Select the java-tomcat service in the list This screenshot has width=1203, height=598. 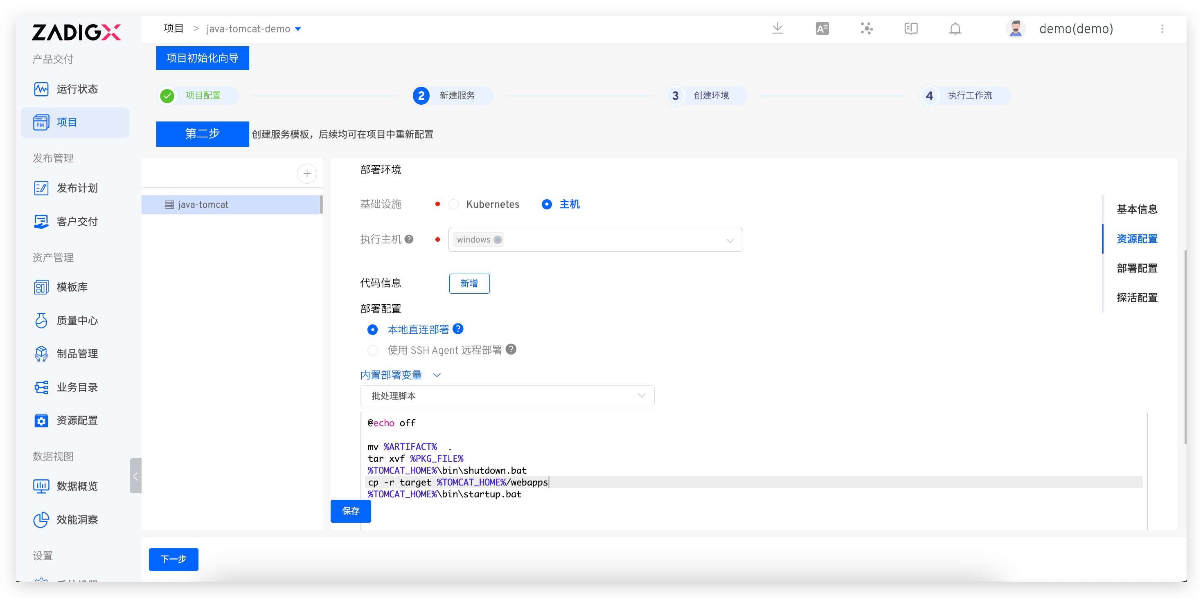coord(231,205)
